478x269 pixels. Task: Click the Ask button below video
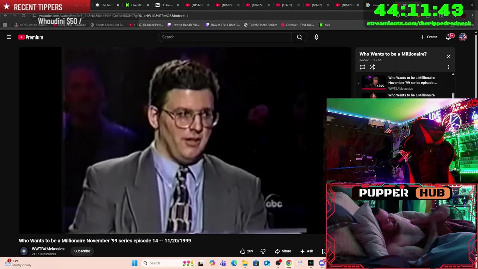click(x=306, y=251)
